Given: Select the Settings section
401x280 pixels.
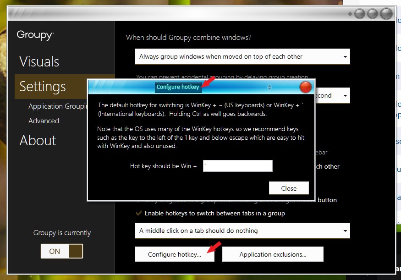Looking at the screenshot, I should coord(51,87).
